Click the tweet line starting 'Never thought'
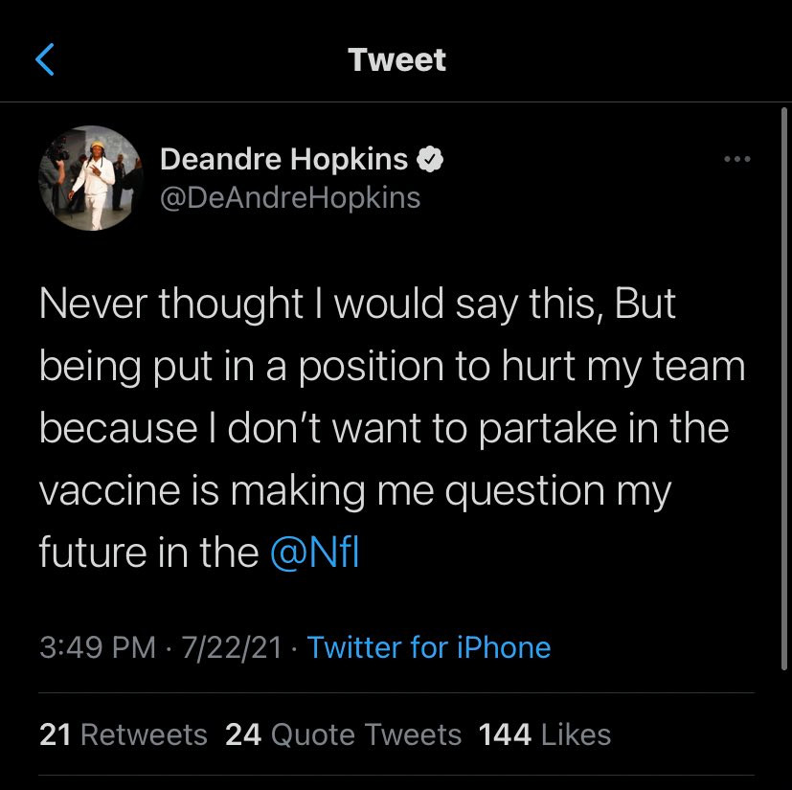The image size is (792, 790). 357,305
